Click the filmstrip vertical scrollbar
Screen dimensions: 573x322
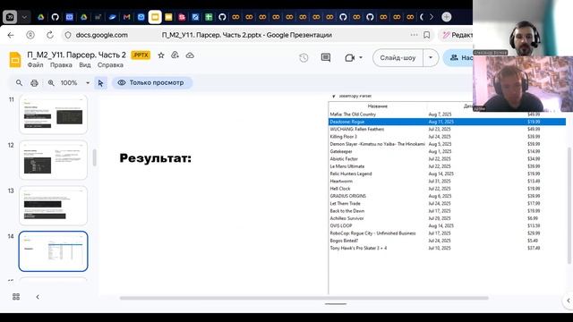coord(95,157)
